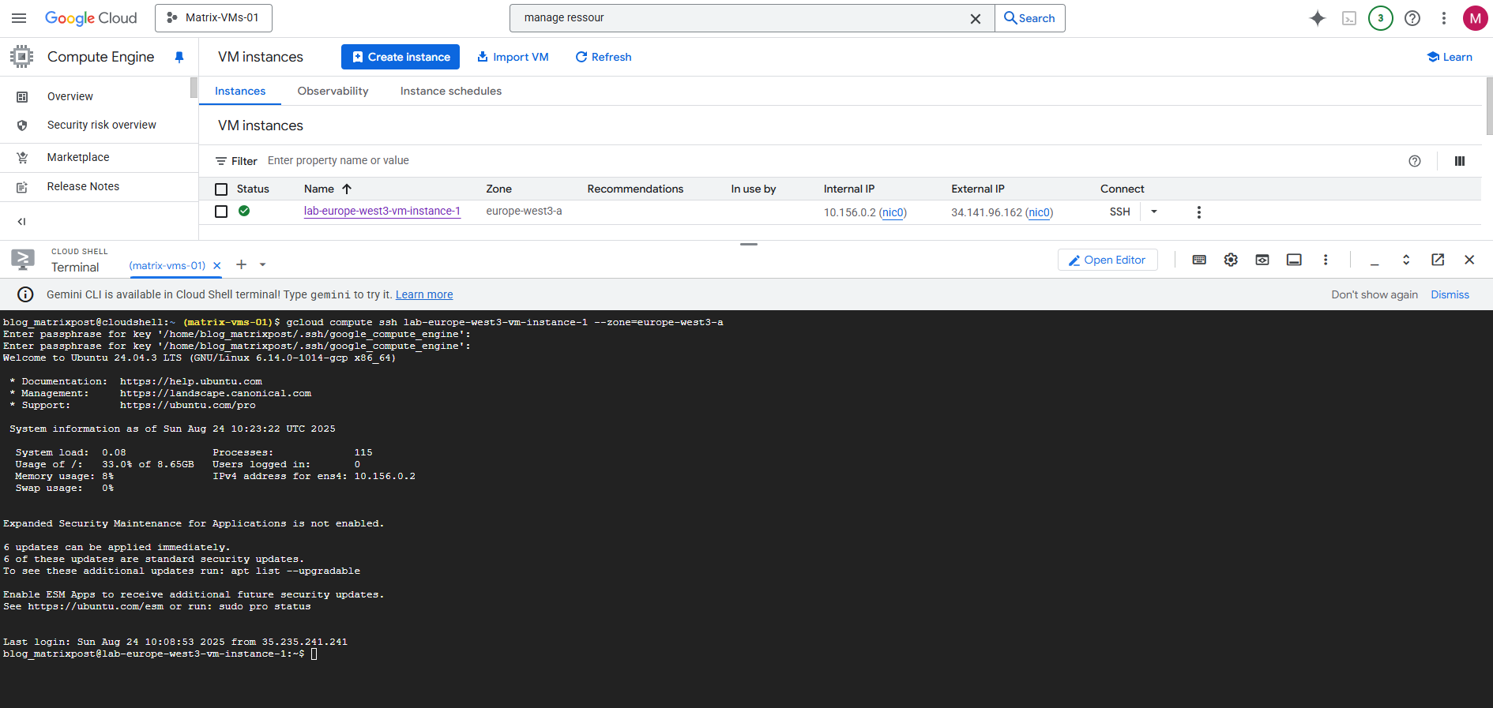This screenshot has width=1493, height=708.
Task: Click the Search button
Action: [1029, 18]
